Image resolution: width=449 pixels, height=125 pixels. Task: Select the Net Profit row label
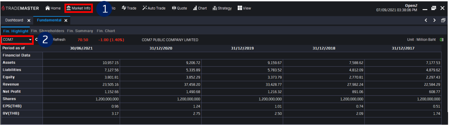(x=12, y=91)
